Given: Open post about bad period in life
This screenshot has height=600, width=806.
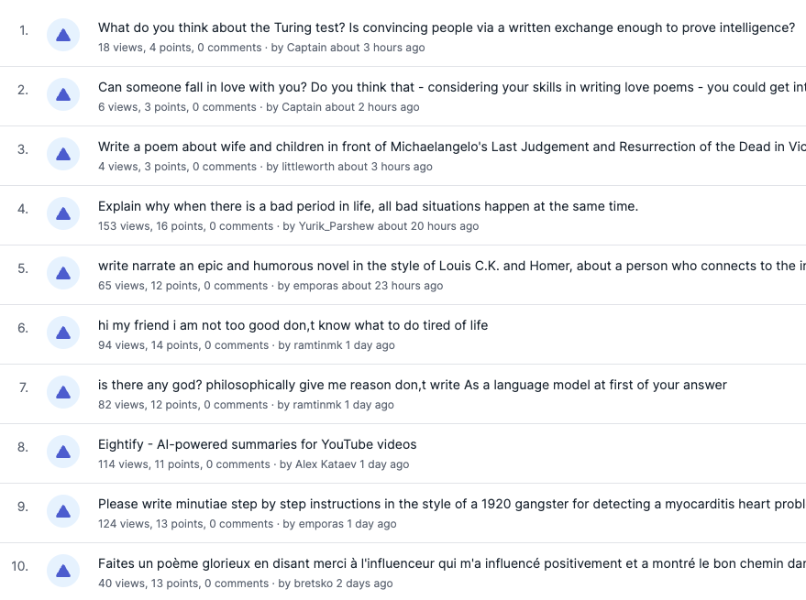Looking at the screenshot, I should pos(368,206).
